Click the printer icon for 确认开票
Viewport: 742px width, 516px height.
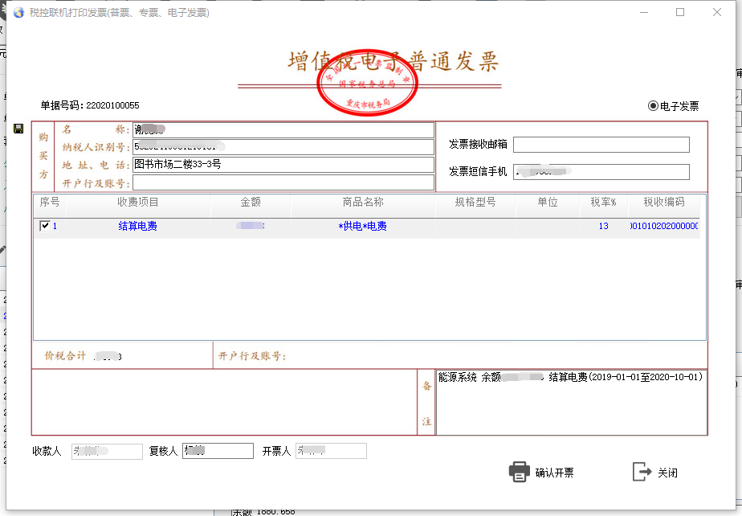[x=519, y=472]
